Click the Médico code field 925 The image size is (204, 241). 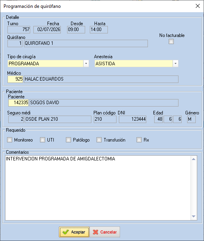click(15, 79)
